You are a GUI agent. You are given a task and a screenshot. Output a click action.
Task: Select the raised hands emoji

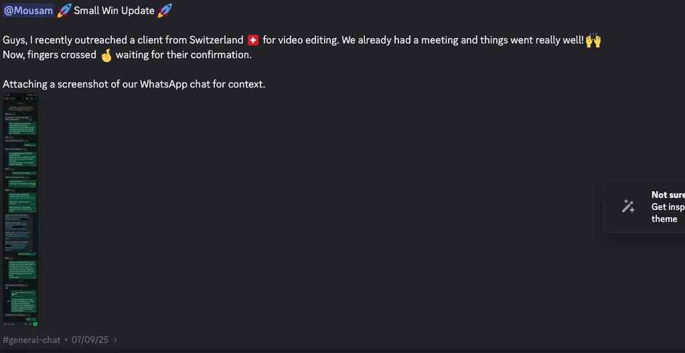[x=593, y=41]
